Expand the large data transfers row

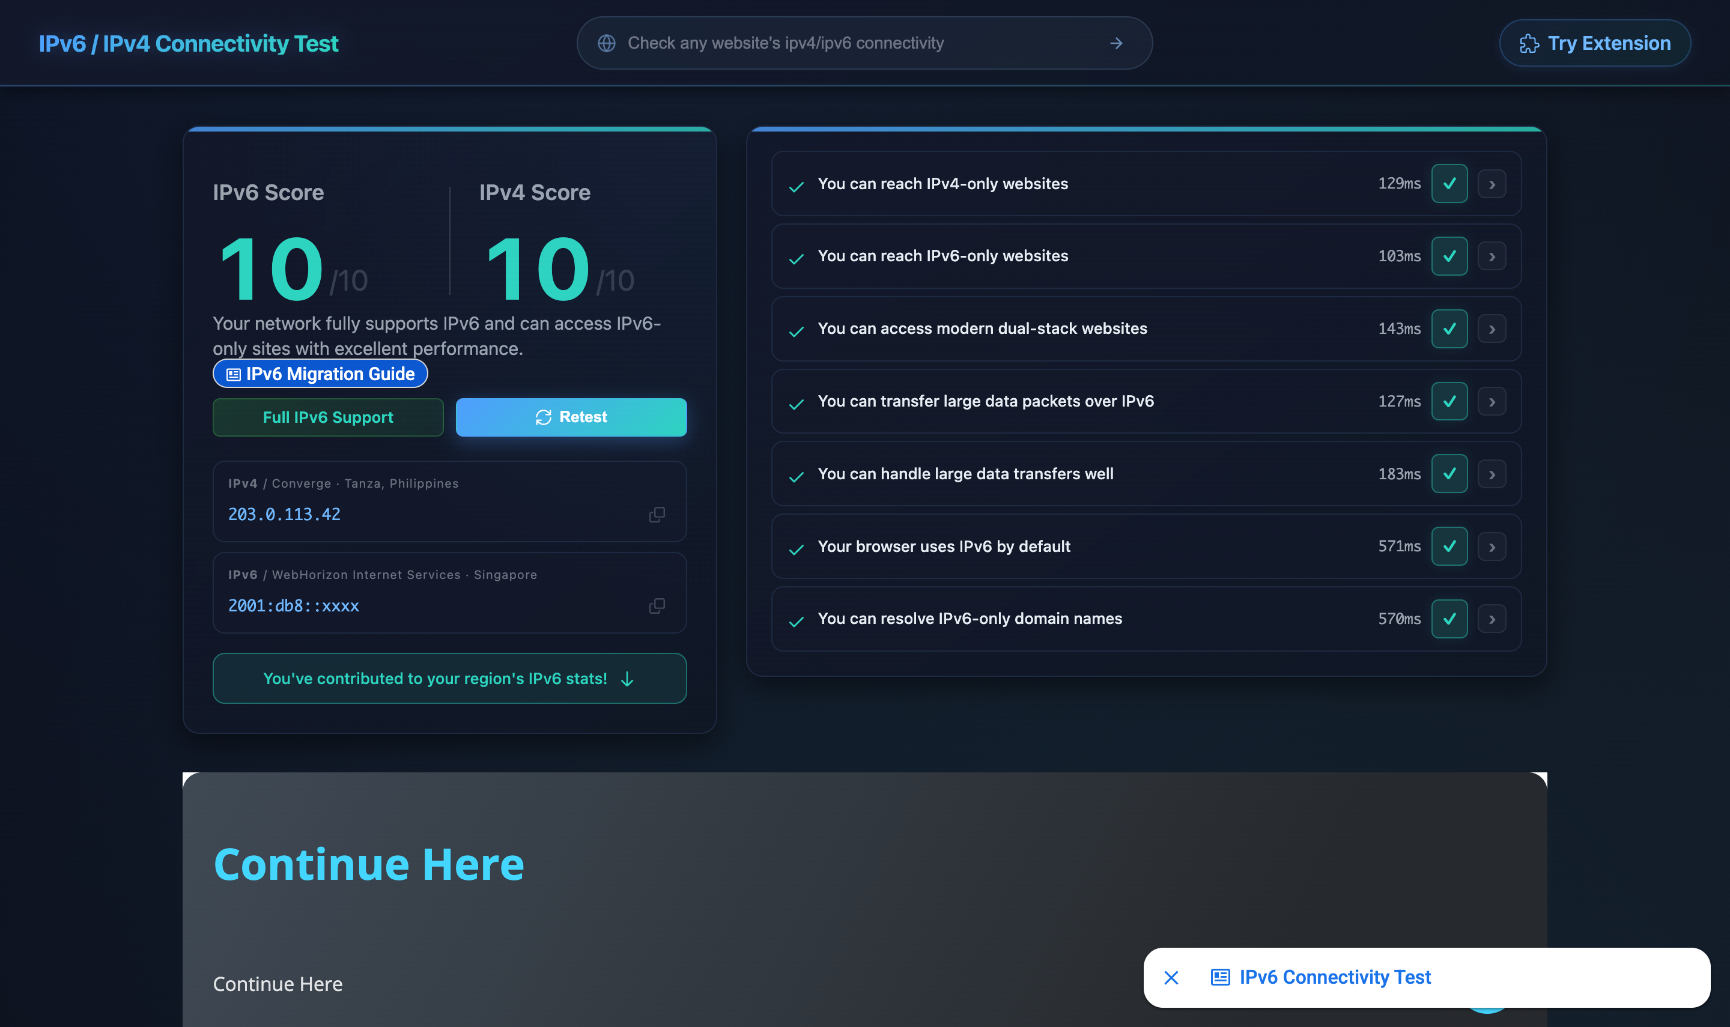pyautogui.click(x=1492, y=474)
